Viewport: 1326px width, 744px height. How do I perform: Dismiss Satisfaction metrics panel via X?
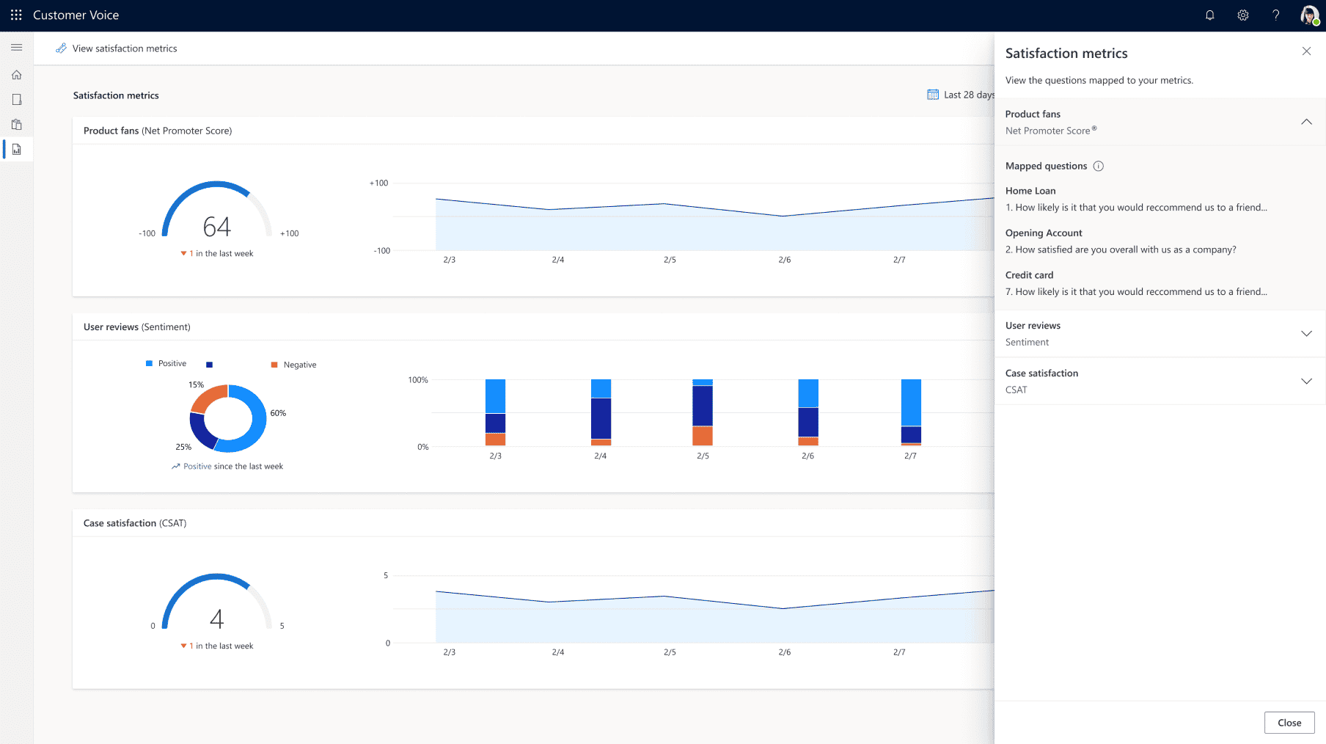pyautogui.click(x=1306, y=51)
